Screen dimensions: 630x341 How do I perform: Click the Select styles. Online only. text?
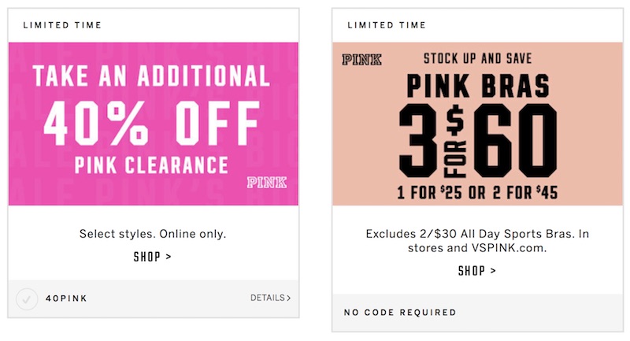[153, 234]
